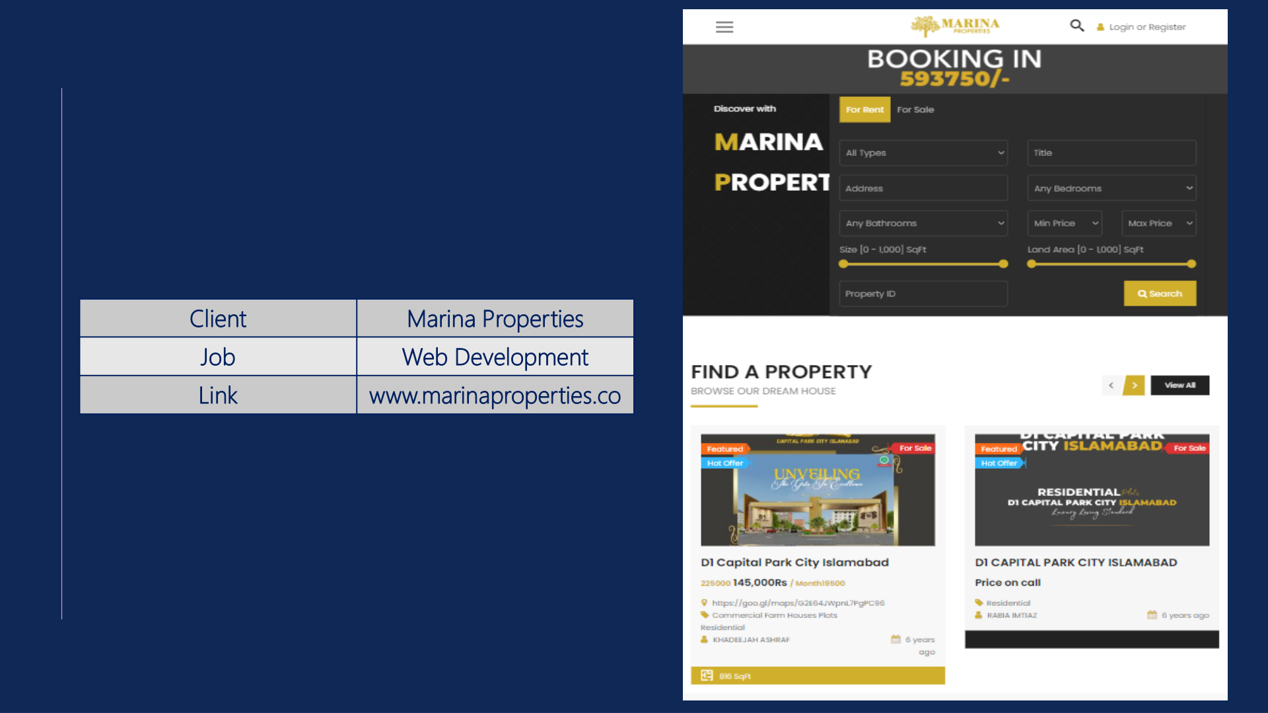Viewport: 1268px width, 713px height.
Task: Go to previous property with left arrow
Action: tap(1111, 386)
